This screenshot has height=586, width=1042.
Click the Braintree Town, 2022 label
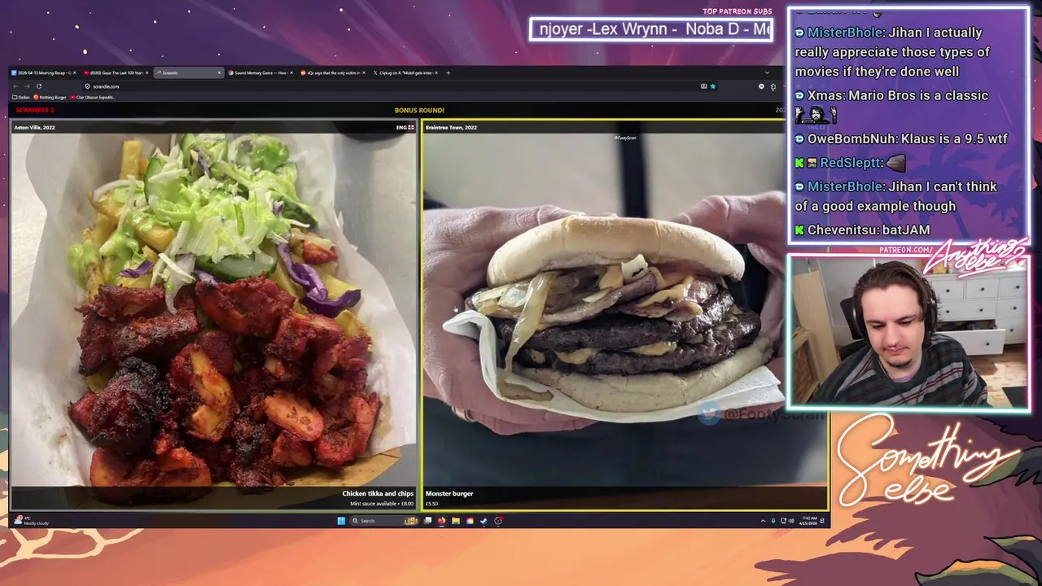pyautogui.click(x=451, y=127)
